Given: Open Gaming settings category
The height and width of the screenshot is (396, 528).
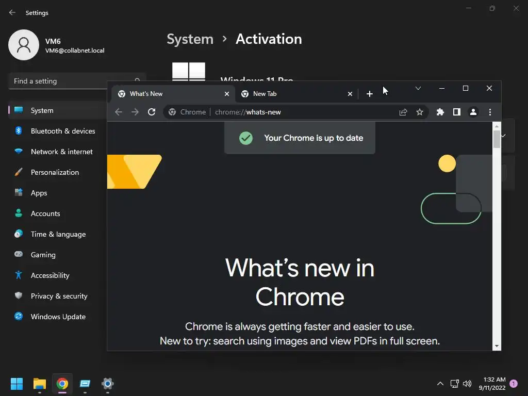Looking at the screenshot, I should pos(58,255).
